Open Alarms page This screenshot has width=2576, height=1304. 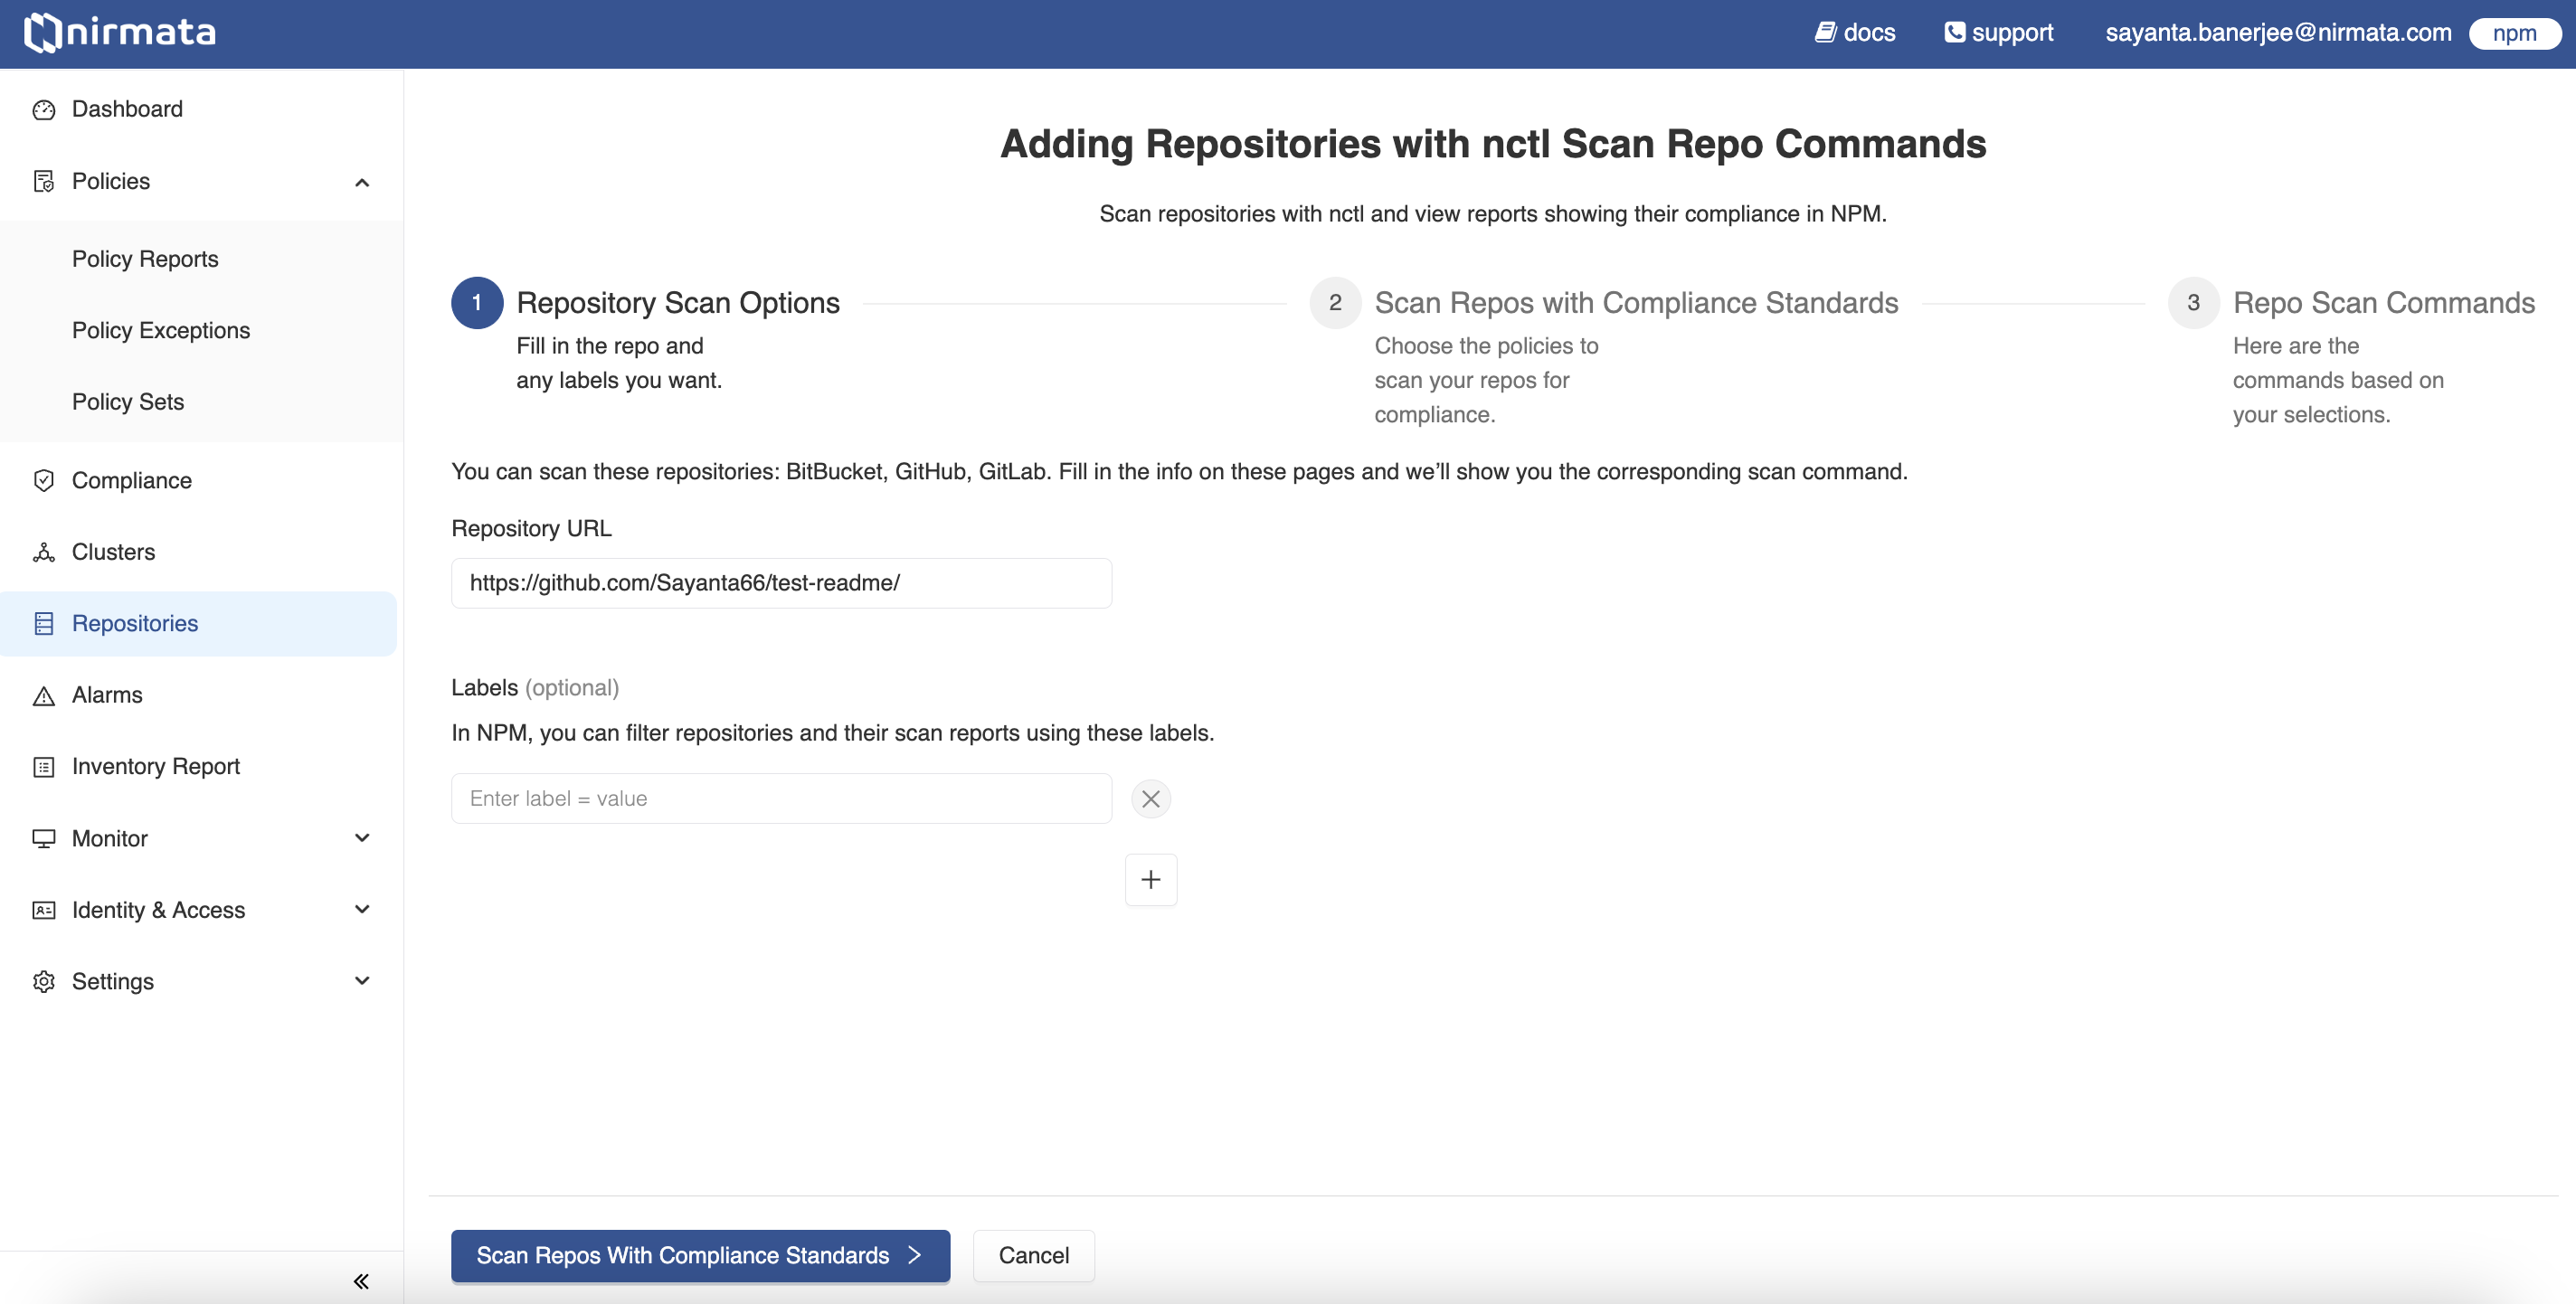pos(107,695)
